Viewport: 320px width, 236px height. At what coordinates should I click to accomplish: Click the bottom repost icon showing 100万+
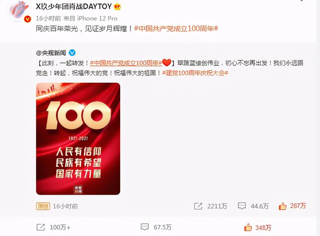click(x=40, y=227)
